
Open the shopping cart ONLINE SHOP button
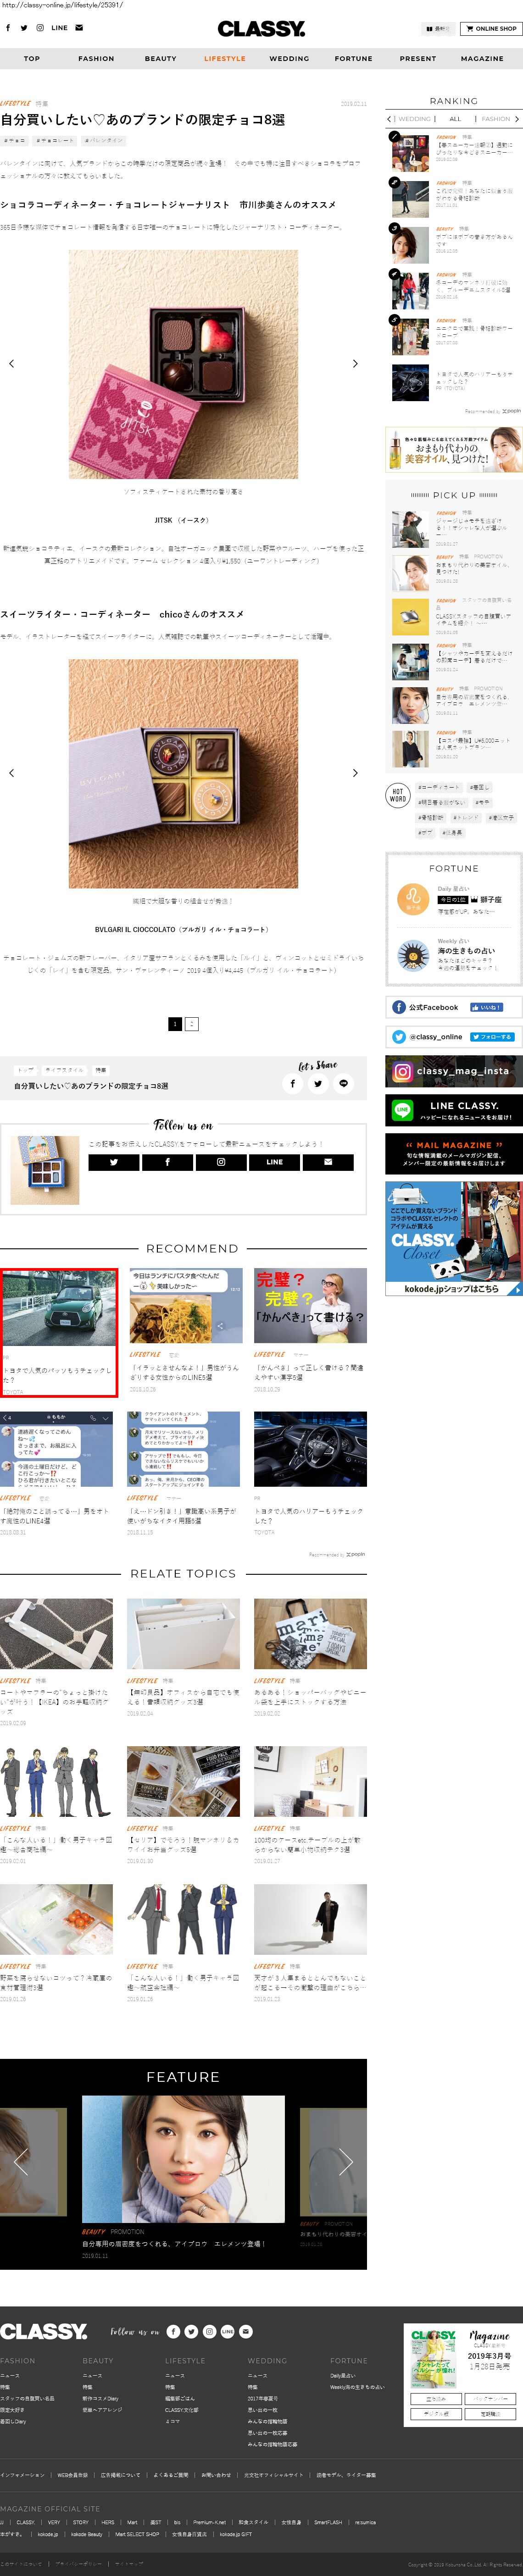pyautogui.click(x=490, y=29)
